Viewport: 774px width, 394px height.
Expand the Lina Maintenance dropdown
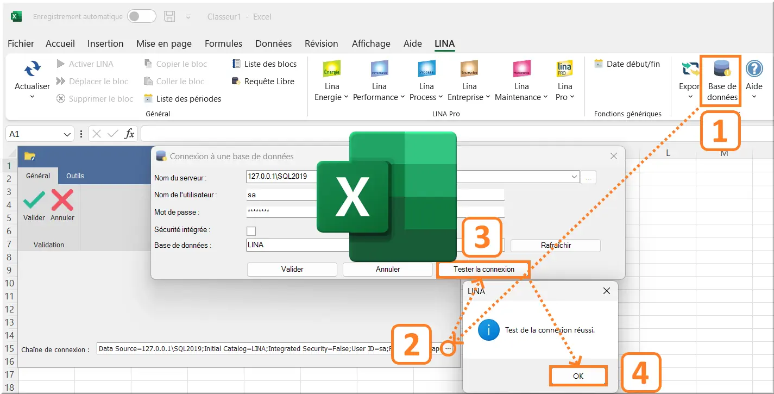[x=545, y=97]
